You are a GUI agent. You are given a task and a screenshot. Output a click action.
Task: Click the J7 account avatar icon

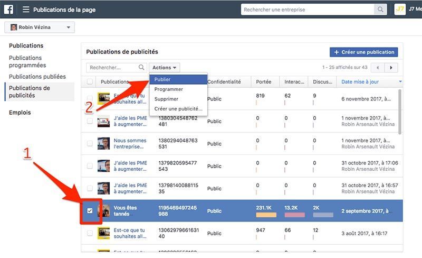tap(400, 10)
